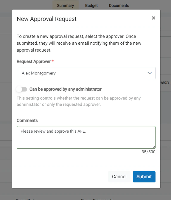Click the 'Comments' field label
Screen dimensions: 171x200
tap(27, 120)
